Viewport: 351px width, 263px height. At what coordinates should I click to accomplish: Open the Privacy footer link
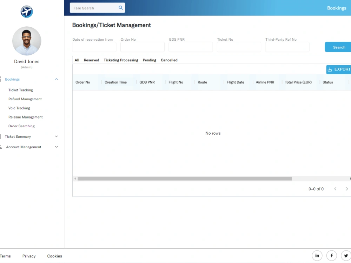pyautogui.click(x=29, y=256)
